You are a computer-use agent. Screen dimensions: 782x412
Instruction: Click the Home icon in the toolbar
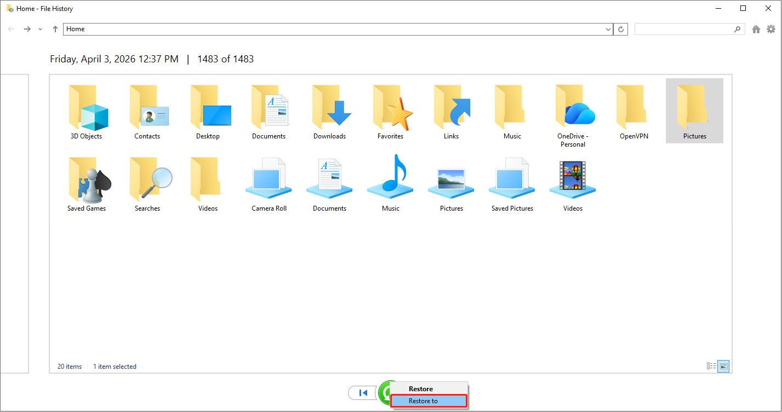click(756, 28)
